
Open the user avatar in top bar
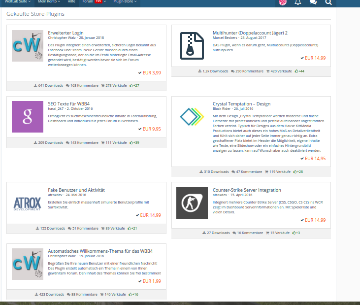(x=282, y=2)
